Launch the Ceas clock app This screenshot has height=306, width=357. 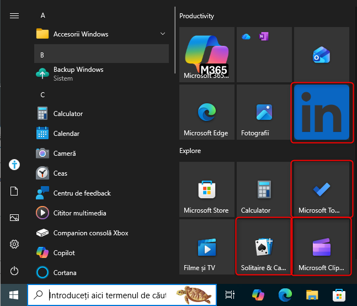point(102,173)
